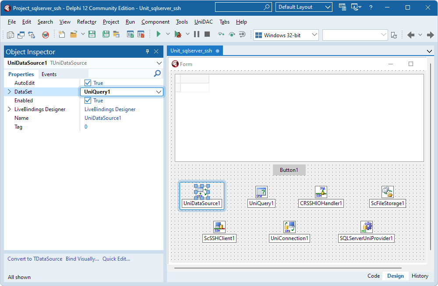Run the project with the green Run button
The image size is (438, 286).
(158, 34)
